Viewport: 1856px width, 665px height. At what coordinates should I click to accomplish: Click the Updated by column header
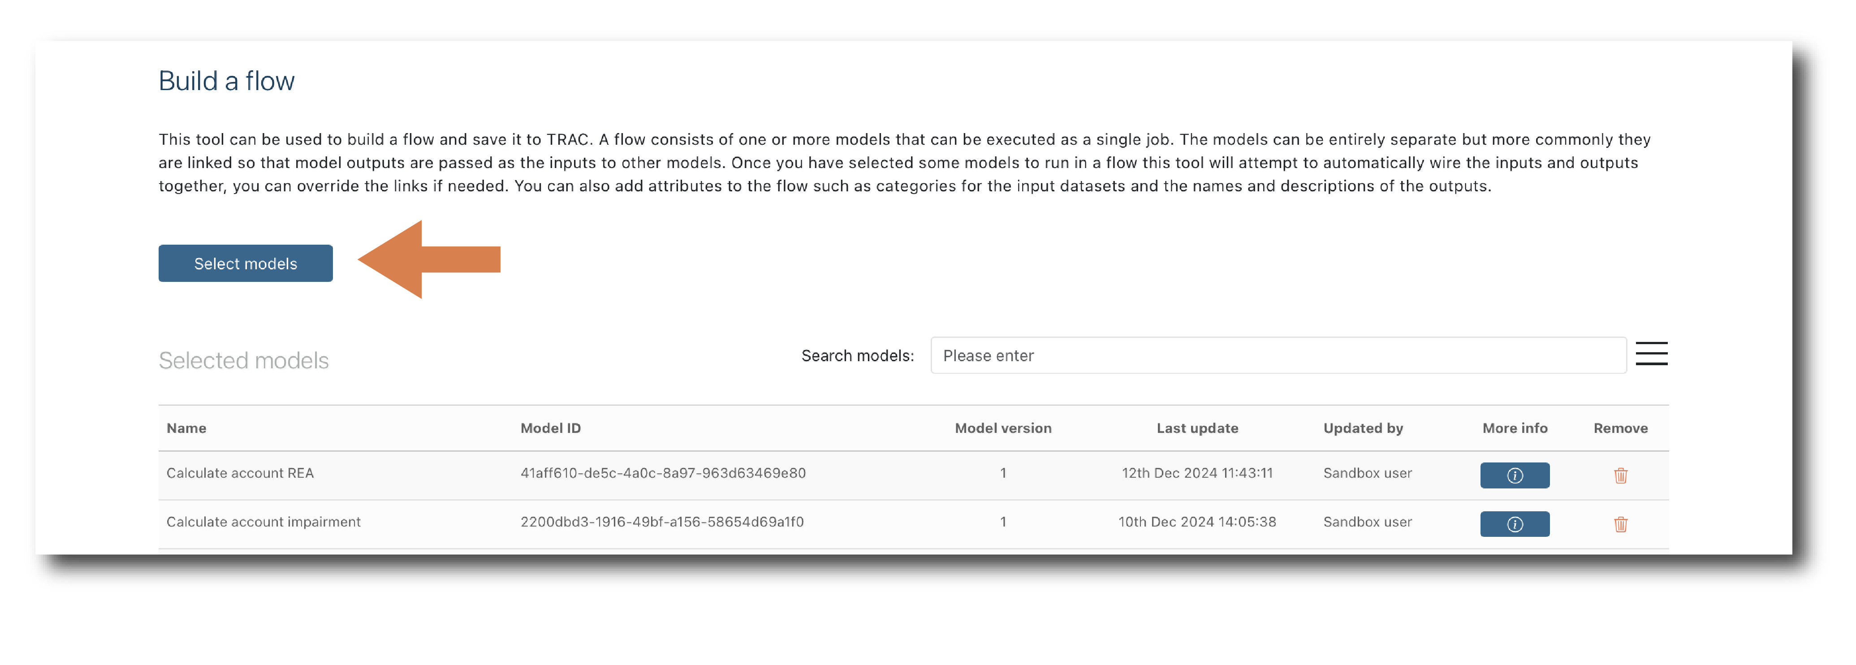coord(1363,429)
